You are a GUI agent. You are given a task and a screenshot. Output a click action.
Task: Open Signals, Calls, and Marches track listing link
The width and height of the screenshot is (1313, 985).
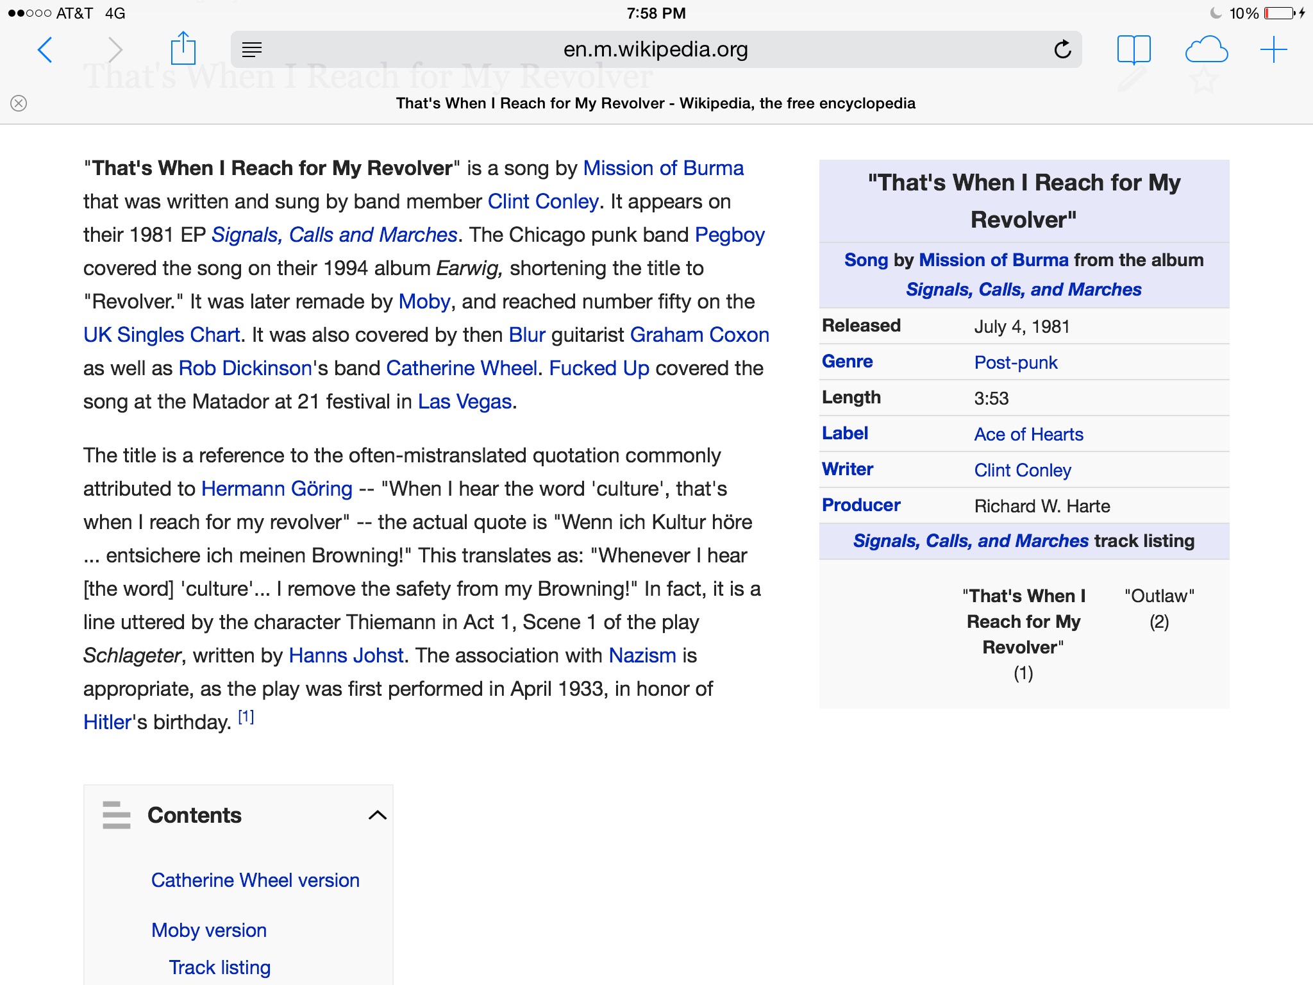(x=971, y=541)
